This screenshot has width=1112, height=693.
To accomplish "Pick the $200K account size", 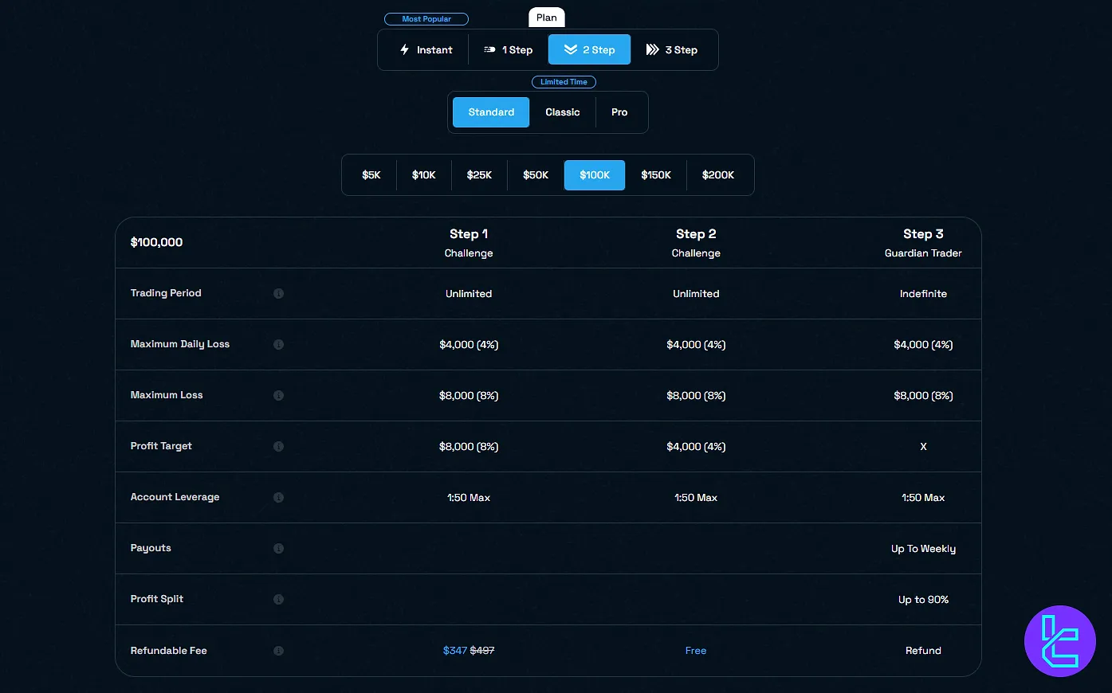I will (x=717, y=175).
